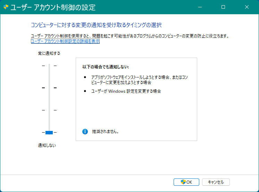Click the UAC shield icon in title bar
Image resolution: width=259 pixels, height=192 pixels.
[6, 7]
